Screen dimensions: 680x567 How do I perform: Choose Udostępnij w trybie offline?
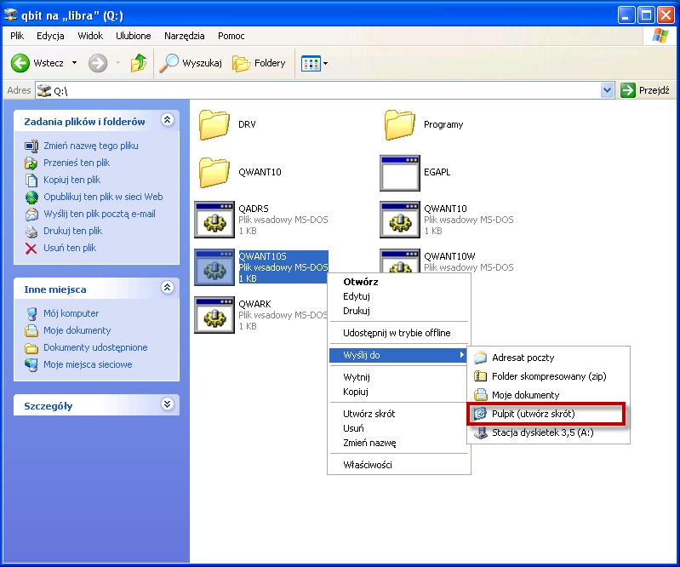[x=398, y=333]
